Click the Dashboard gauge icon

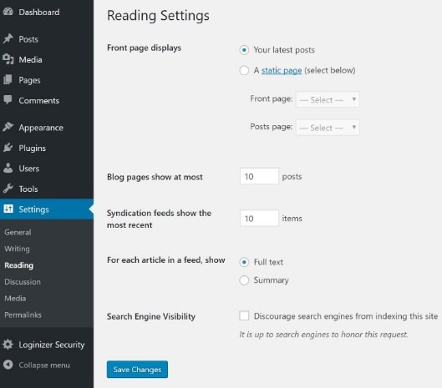click(x=8, y=12)
